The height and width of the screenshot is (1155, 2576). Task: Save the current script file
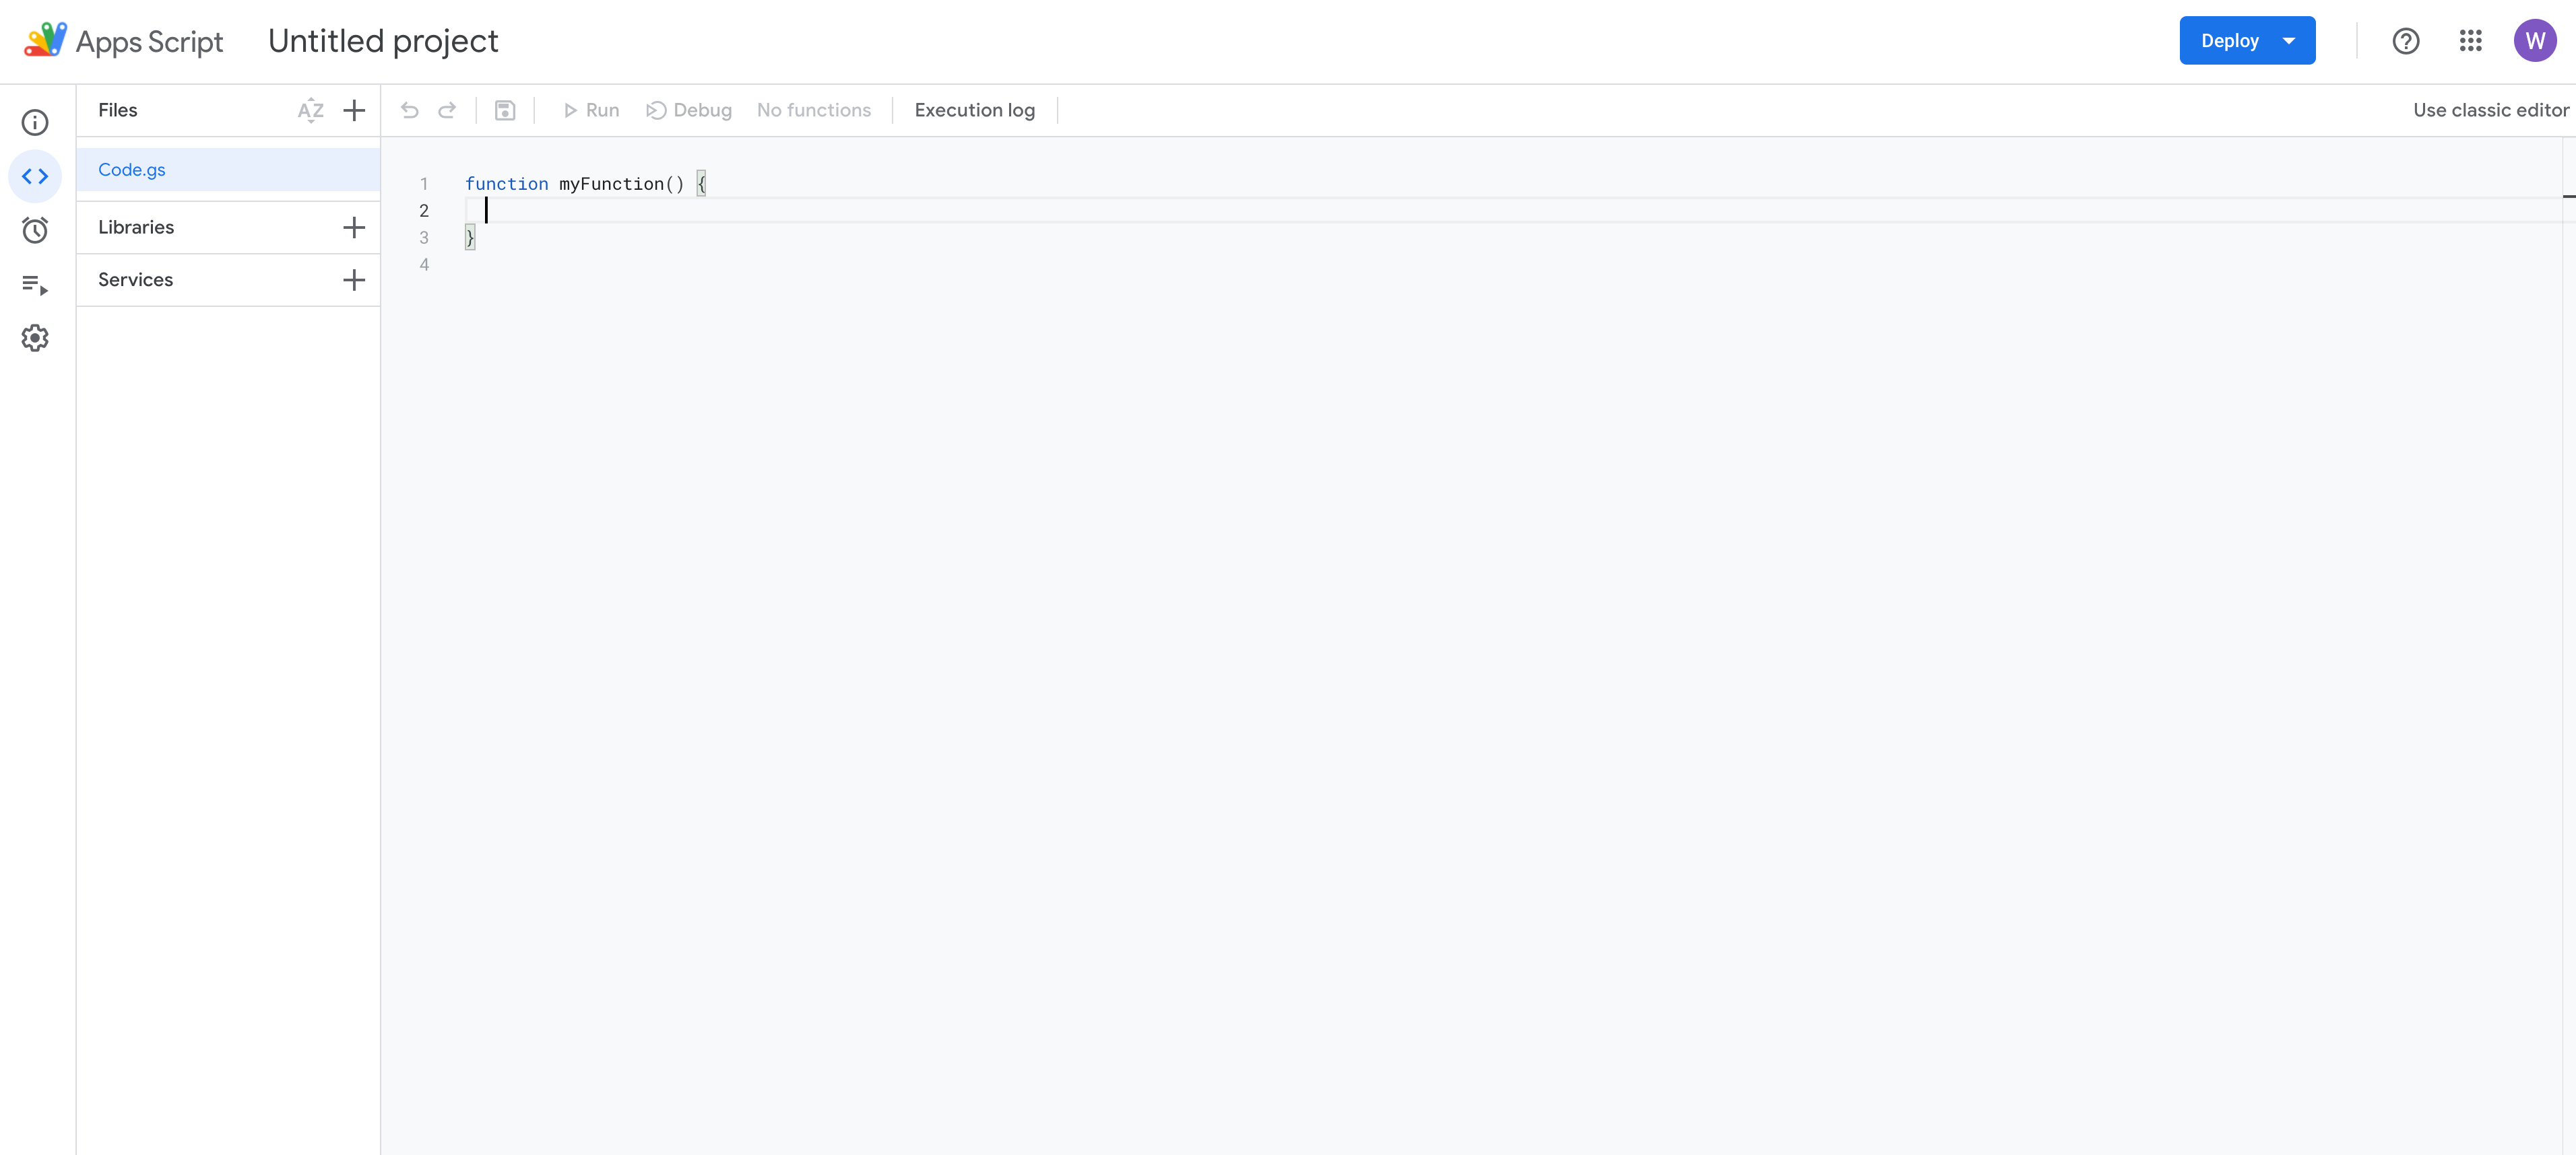tap(506, 110)
